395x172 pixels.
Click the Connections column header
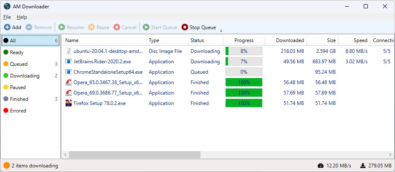pyautogui.click(x=382, y=40)
